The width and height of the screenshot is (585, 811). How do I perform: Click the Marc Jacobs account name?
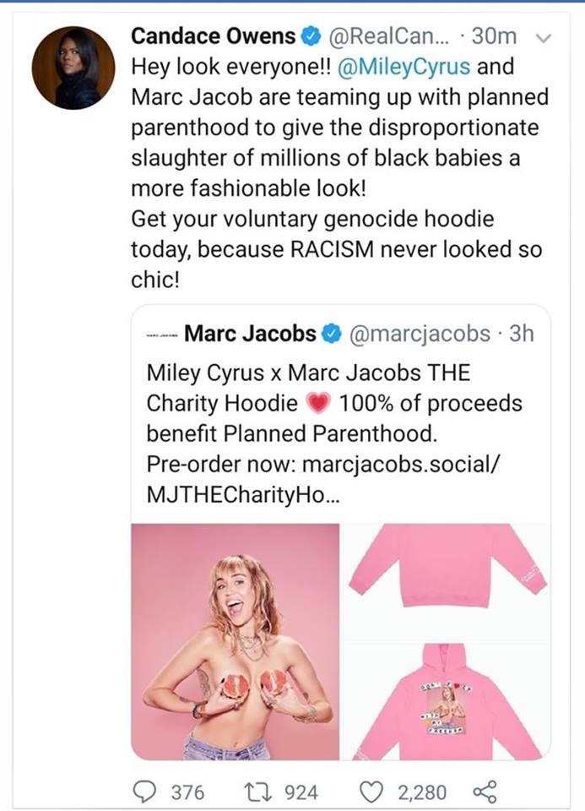tap(249, 334)
